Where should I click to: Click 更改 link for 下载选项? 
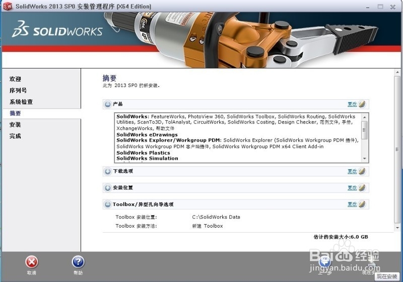pos(352,171)
